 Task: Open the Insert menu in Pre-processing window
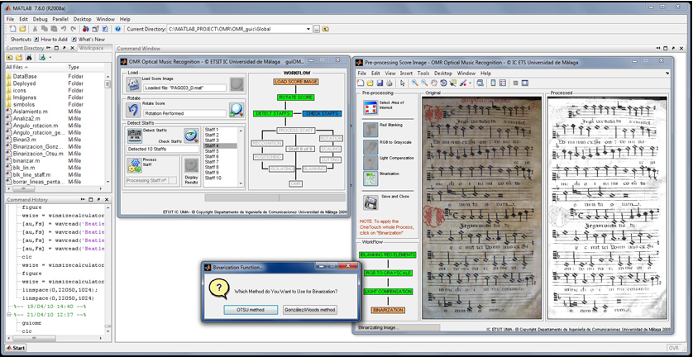(x=406, y=74)
